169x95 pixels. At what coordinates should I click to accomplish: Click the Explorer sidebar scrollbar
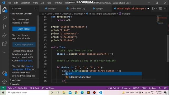pos(38,42)
